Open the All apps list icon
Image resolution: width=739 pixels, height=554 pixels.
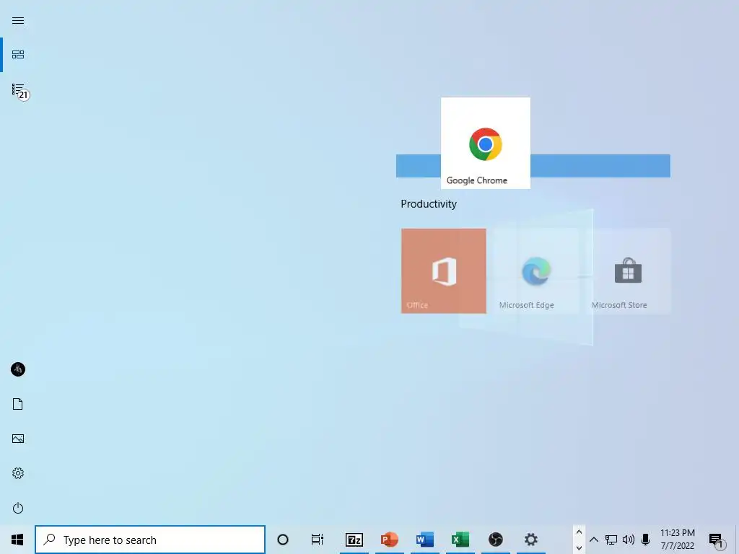[18, 89]
